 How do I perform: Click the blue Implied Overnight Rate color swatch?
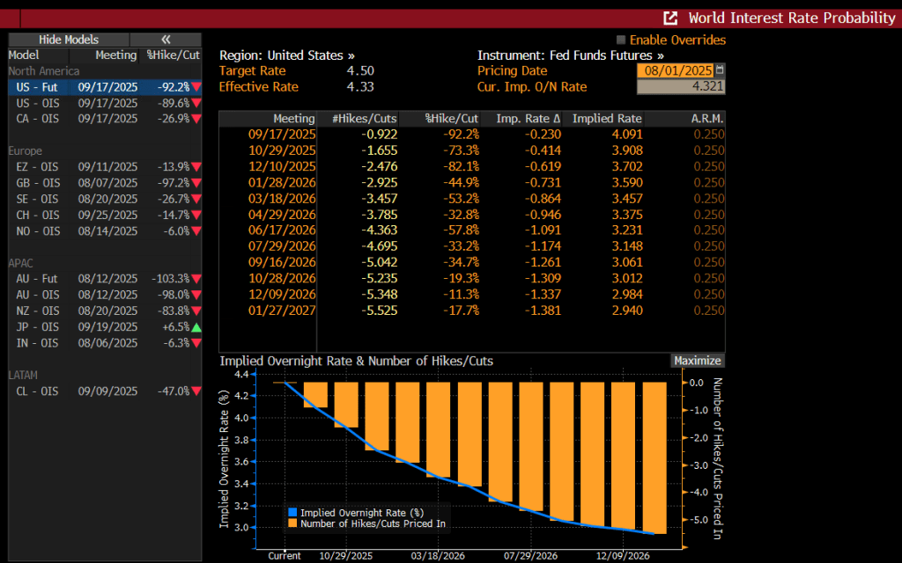click(293, 512)
